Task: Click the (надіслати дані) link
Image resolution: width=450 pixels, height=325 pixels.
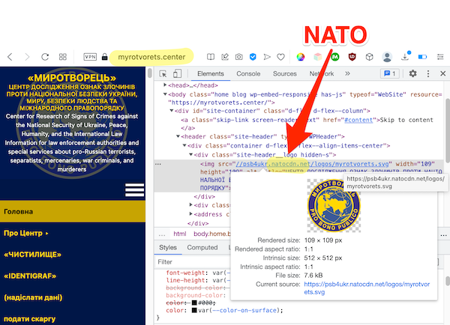Action: coord(33,297)
